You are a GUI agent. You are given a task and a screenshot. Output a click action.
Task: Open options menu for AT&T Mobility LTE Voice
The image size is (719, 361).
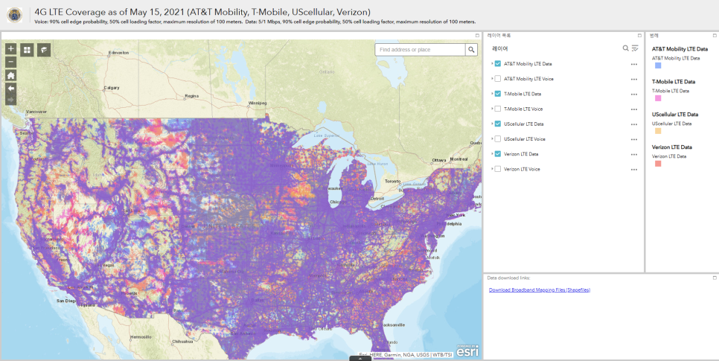(x=634, y=80)
